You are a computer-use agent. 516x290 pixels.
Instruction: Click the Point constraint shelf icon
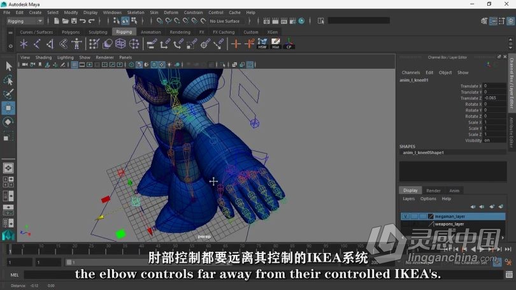pos(165,44)
